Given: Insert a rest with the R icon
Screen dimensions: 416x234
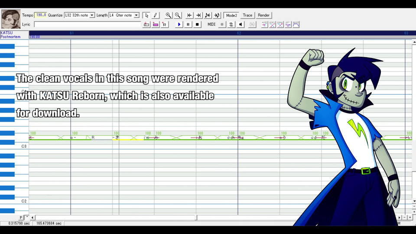Looking at the screenshot, I should (165, 24).
